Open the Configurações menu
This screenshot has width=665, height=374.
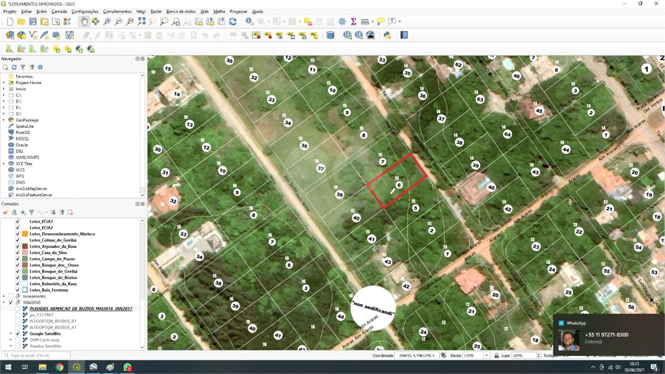point(85,11)
